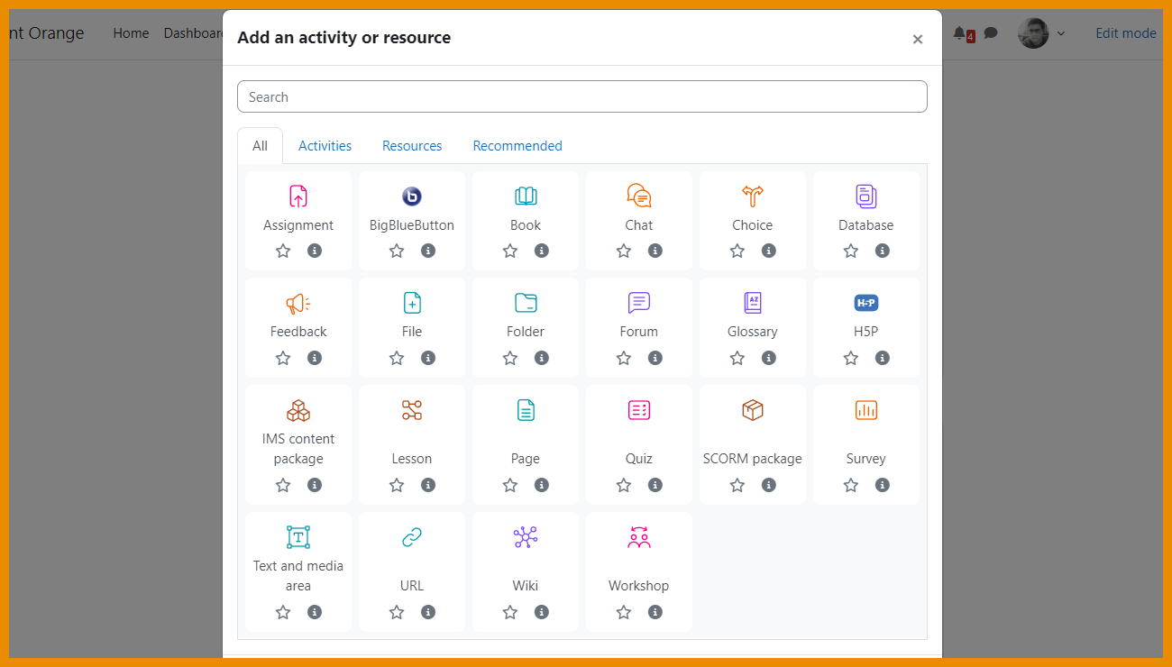Show info for the Database activity
Viewport: 1172px width, 667px height.
[883, 251]
